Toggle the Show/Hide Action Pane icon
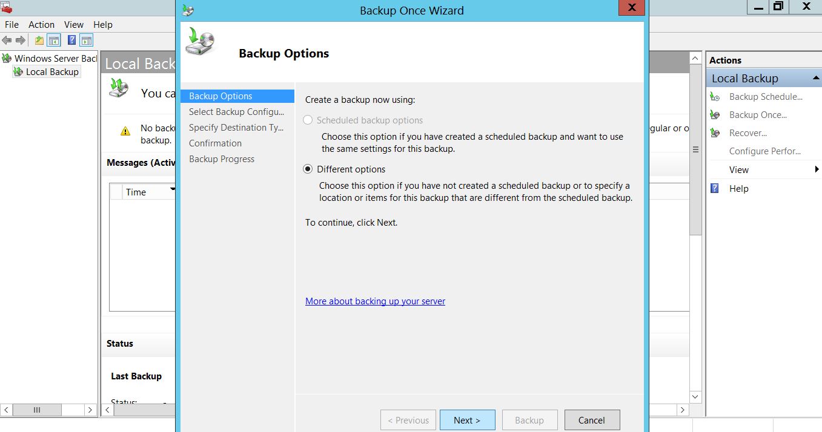The height and width of the screenshot is (432, 822). [x=87, y=41]
